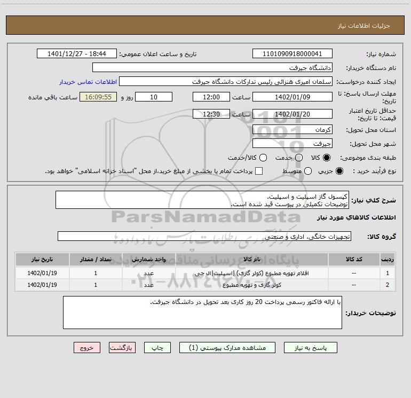Click the remaining days field 10
The width and height of the screenshot is (411, 398).
tap(154, 97)
